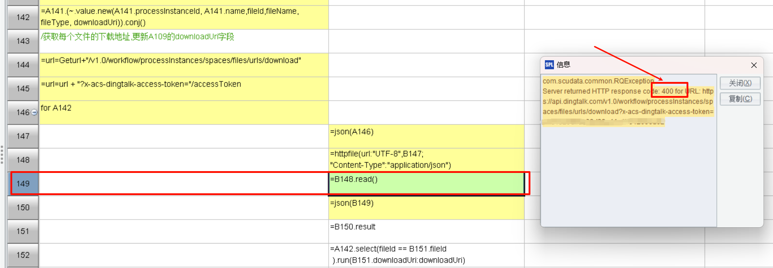Click the =B148.read() cell
This screenshot has height=268, width=773.
coord(426,184)
